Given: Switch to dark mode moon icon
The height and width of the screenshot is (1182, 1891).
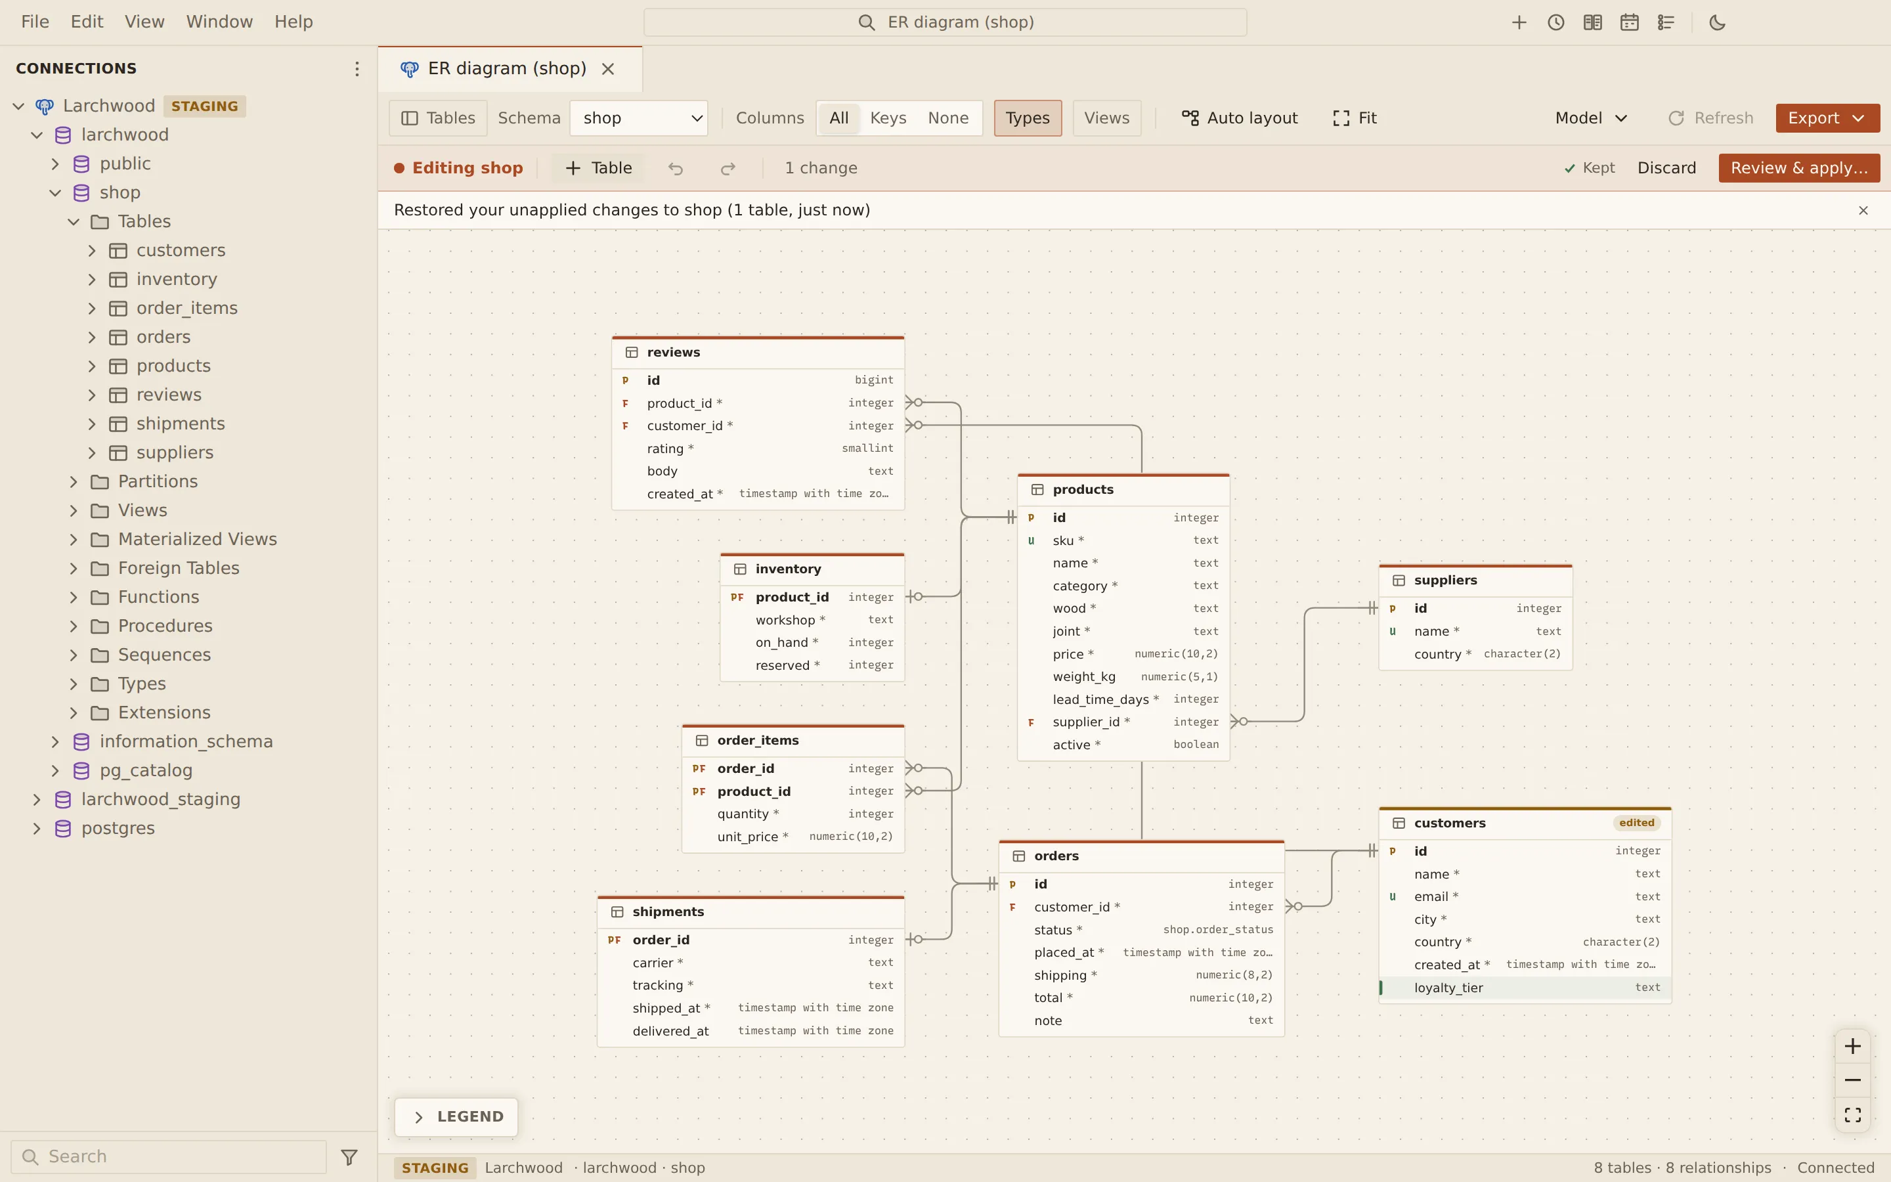Looking at the screenshot, I should tap(1718, 23).
